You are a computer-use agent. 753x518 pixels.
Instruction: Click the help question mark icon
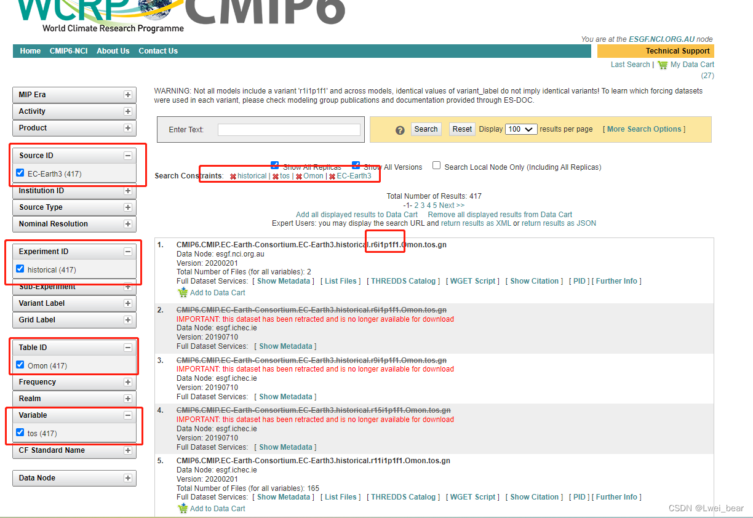pyautogui.click(x=400, y=130)
